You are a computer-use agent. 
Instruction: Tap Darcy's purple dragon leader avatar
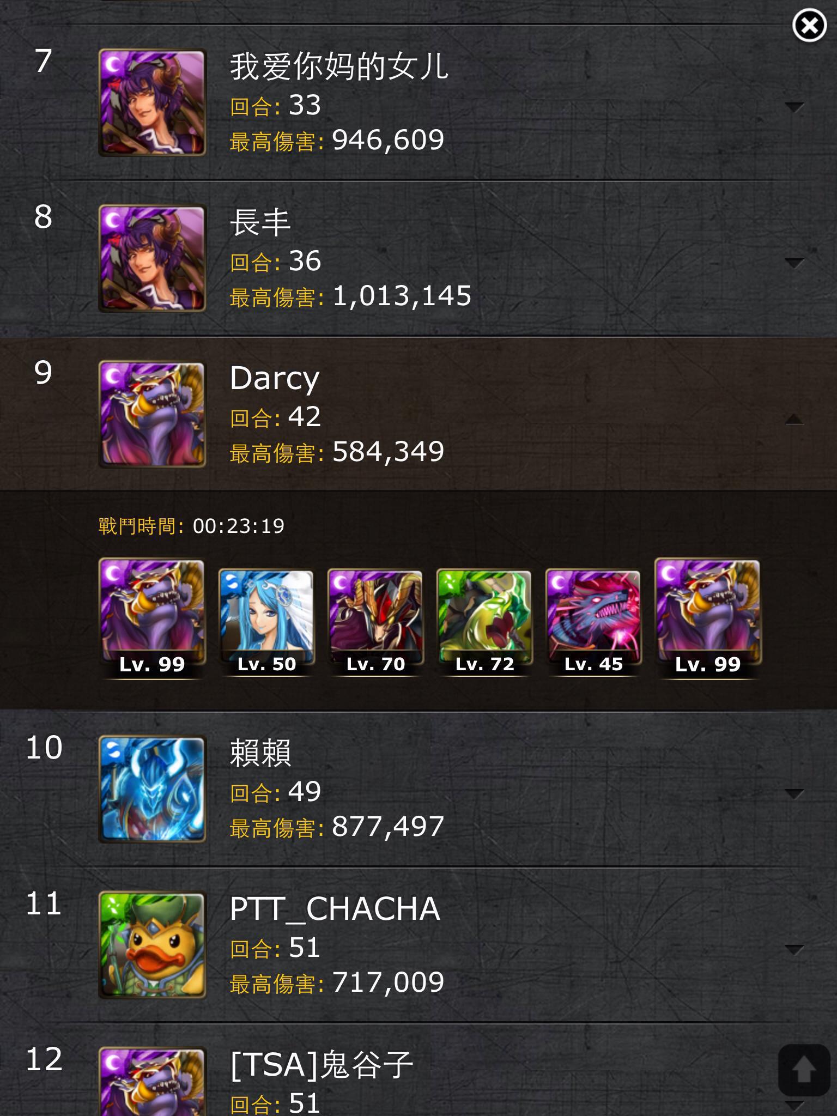click(x=152, y=414)
